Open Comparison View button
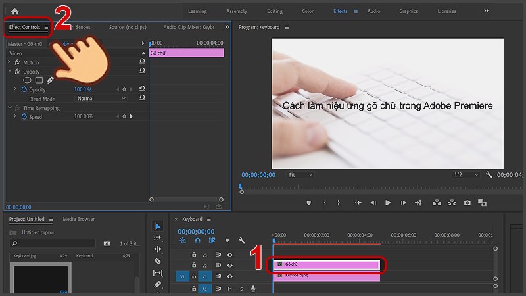526x296 pixels. [482, 203]
